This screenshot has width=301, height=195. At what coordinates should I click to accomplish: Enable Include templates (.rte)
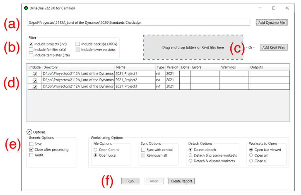[31, 55]
